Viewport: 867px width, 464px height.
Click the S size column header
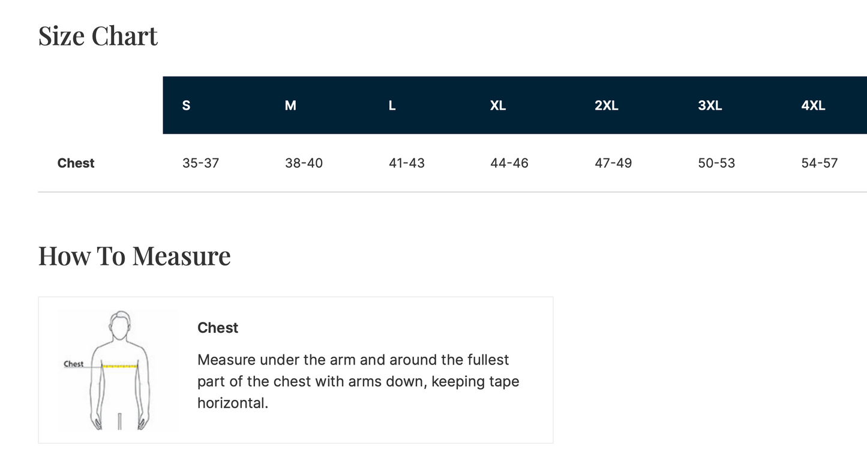[x=186, y=106]
